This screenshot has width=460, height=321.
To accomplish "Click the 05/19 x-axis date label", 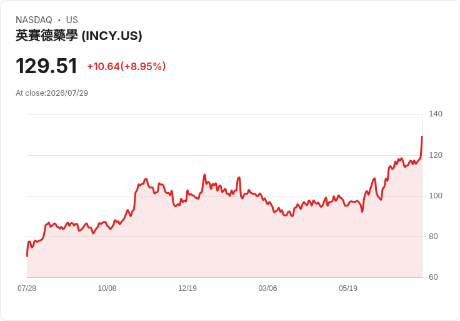I will (348, 288).
